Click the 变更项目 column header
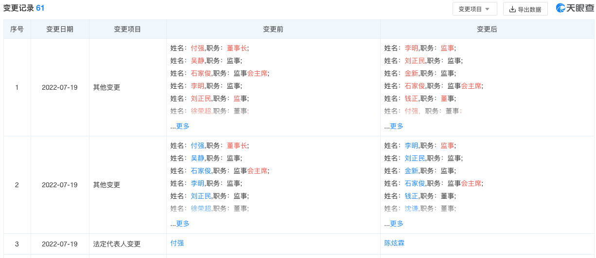Screen dimensions: 596x258 click(128, 29)
